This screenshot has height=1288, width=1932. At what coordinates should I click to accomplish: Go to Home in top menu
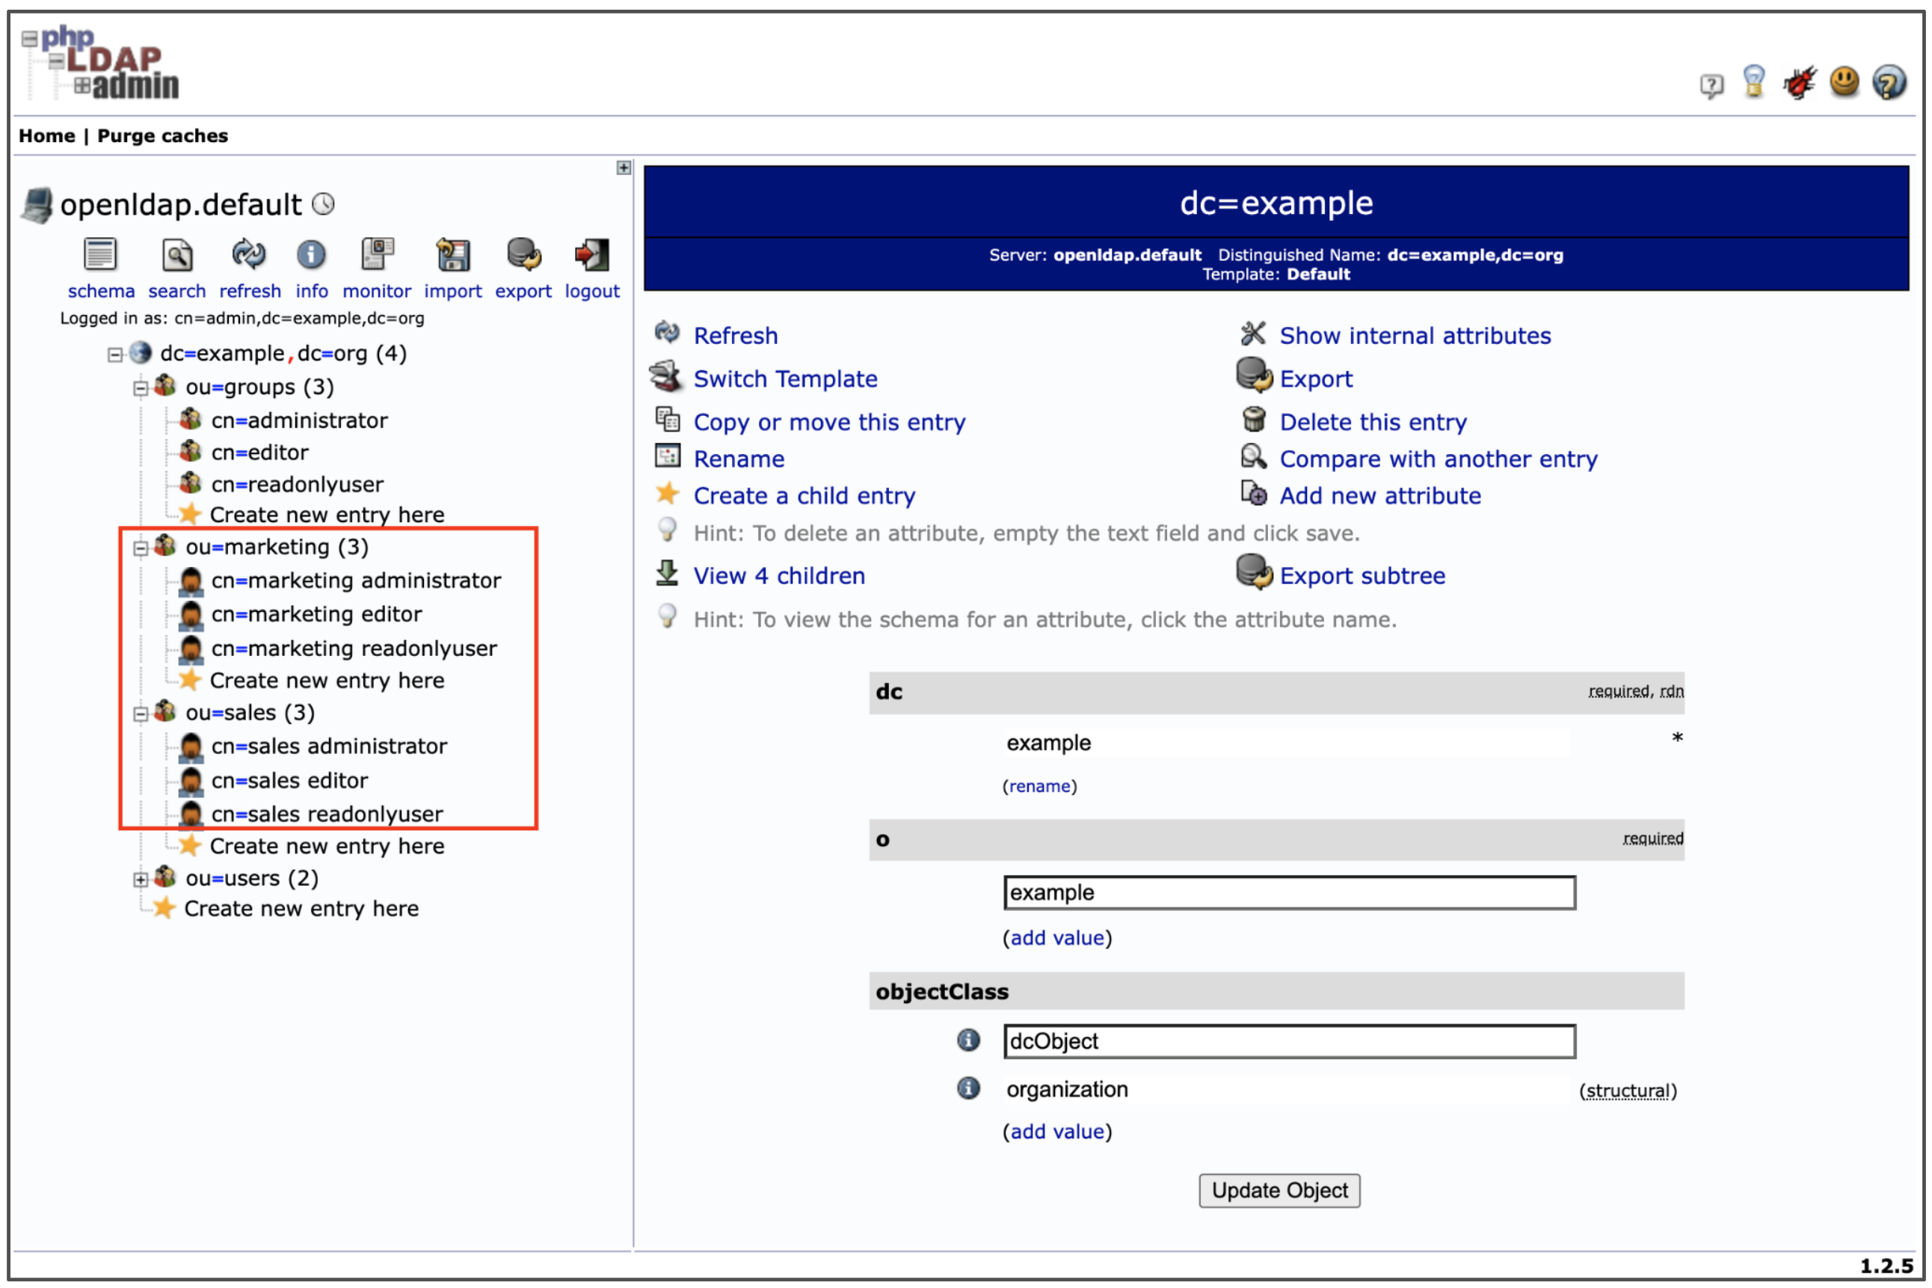47,135
